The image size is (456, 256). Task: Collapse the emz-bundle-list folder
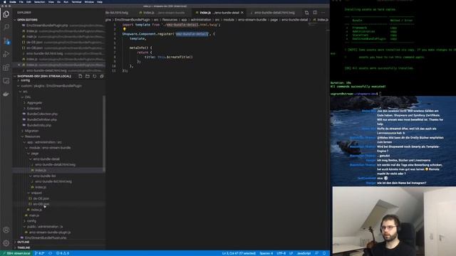coord(44,176)
